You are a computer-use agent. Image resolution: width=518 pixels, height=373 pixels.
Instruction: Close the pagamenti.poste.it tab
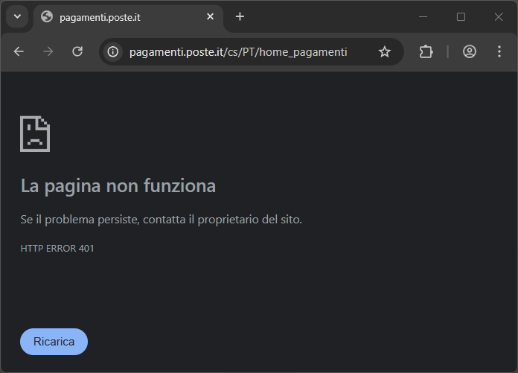pos(210,16)
